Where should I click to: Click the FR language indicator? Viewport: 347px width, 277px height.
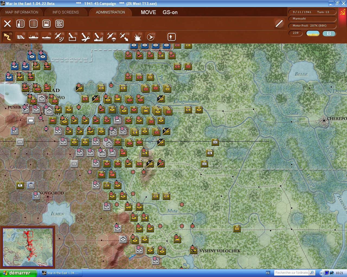coord(268,273)
